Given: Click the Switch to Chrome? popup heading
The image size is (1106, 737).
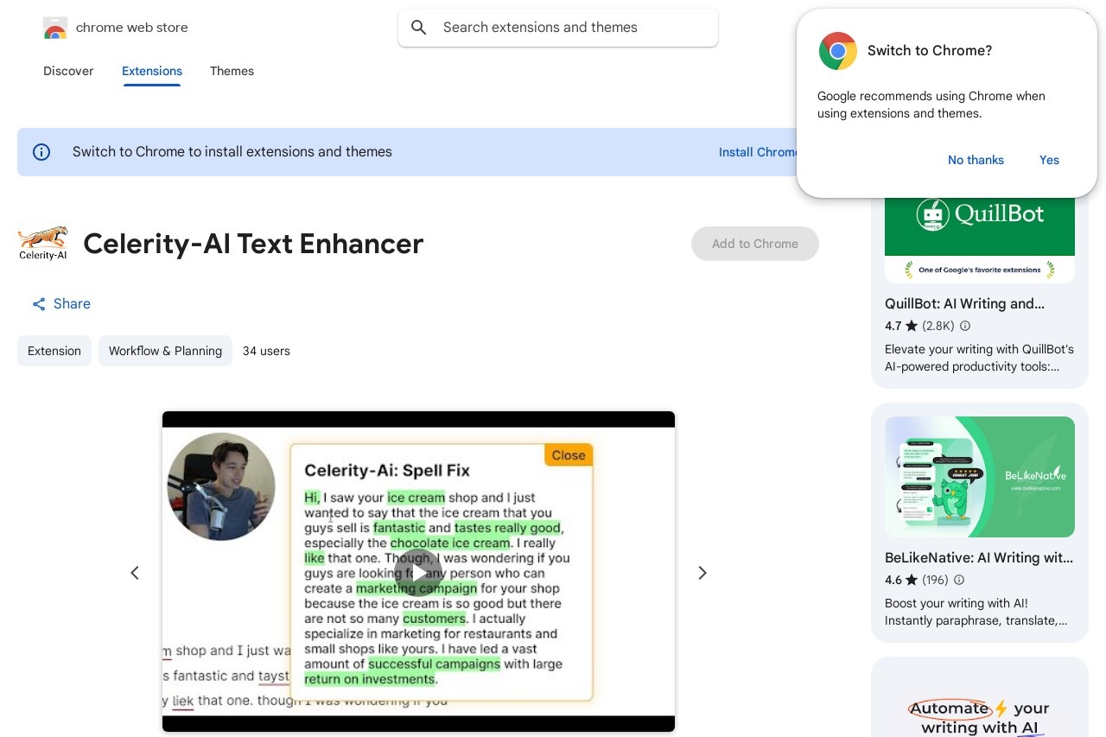Looking at the screenshot, I should (930, 51).
